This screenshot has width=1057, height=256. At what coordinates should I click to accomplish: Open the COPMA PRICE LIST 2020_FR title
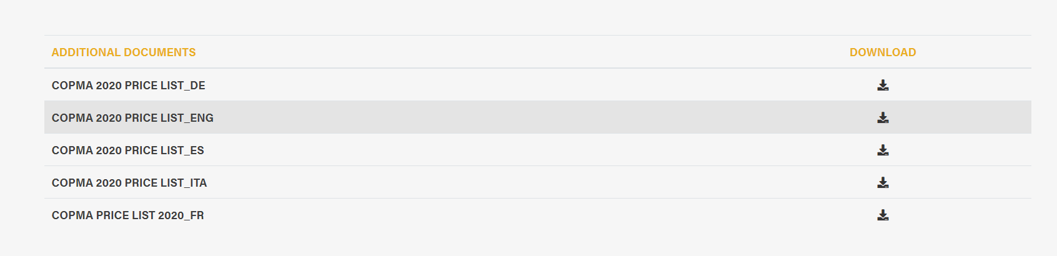point(128,215)
